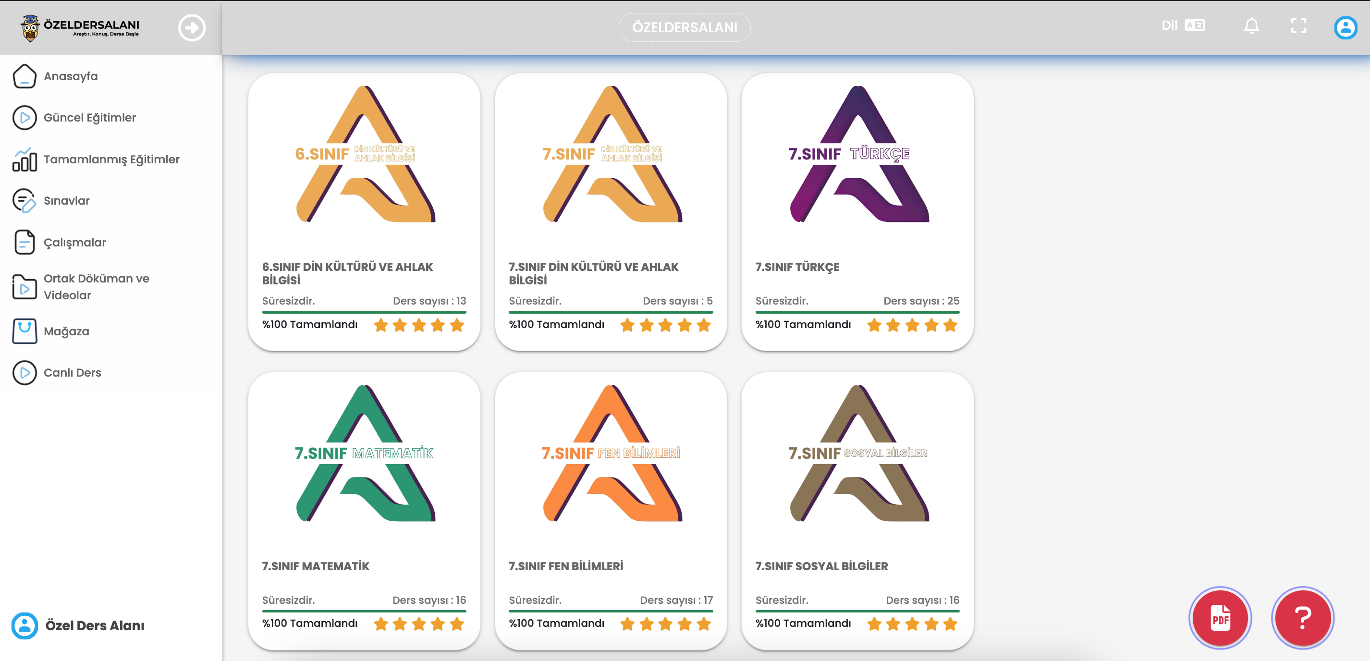
Task: Open the red help question mark button
Action: click(x=1302, y=618)
